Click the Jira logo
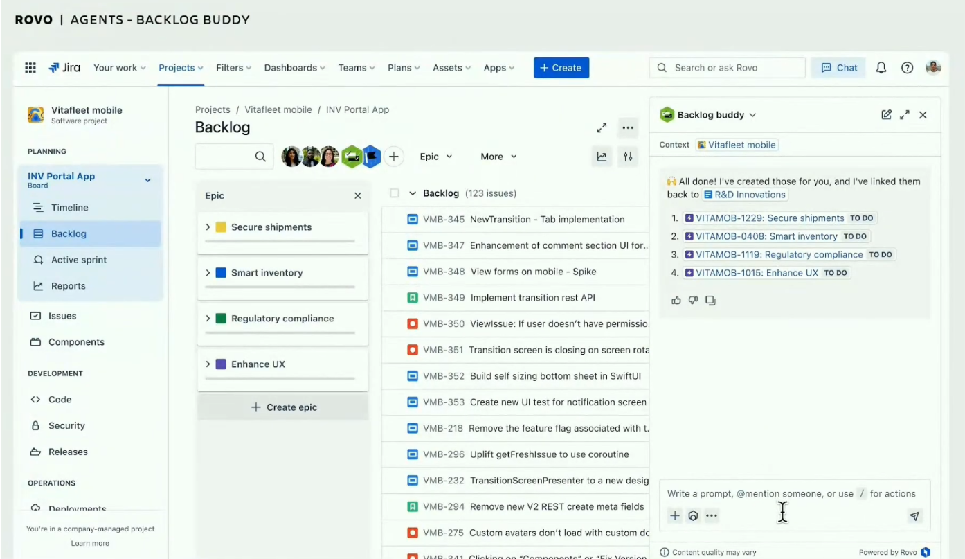 (x=64, y=68)
